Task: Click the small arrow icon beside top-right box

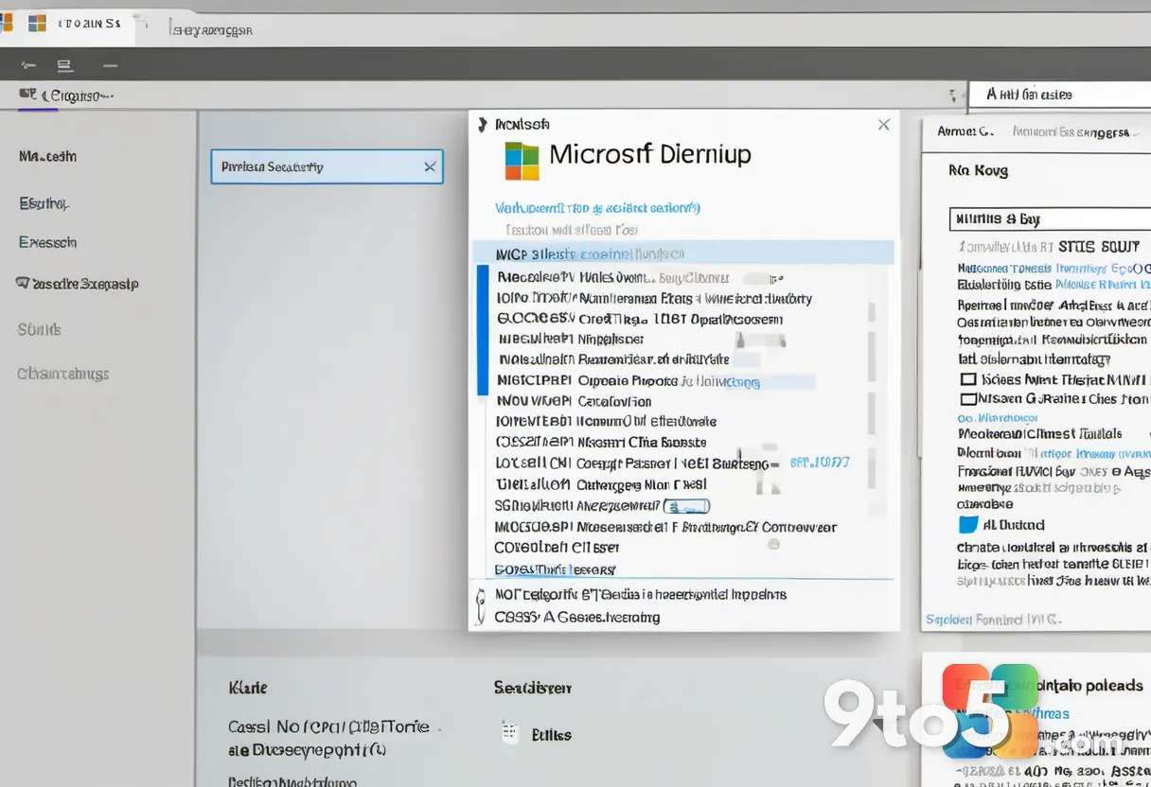Action: pyautogui.click(x=951, y=95)
